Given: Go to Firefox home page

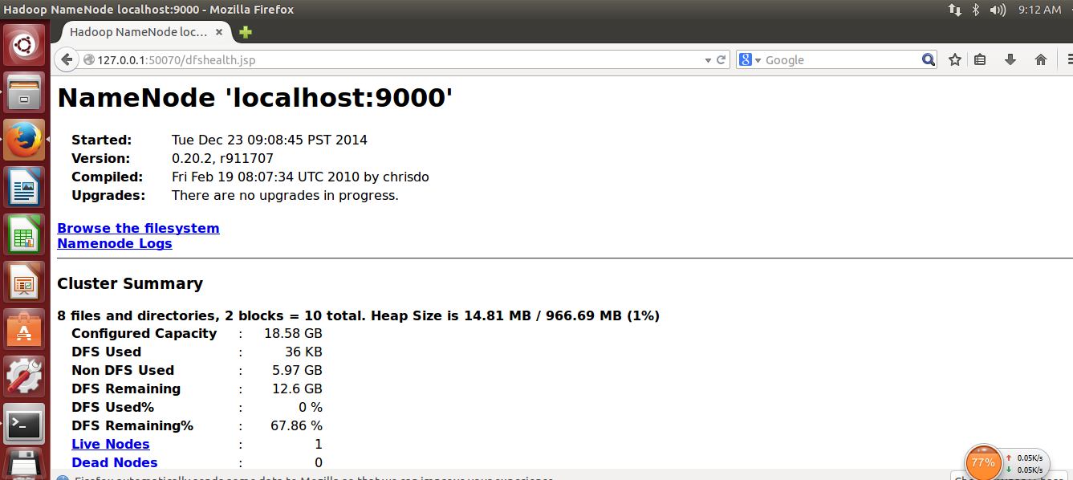Looking at the screenshot, I should pyautogui.click(x=1041, y=59).
